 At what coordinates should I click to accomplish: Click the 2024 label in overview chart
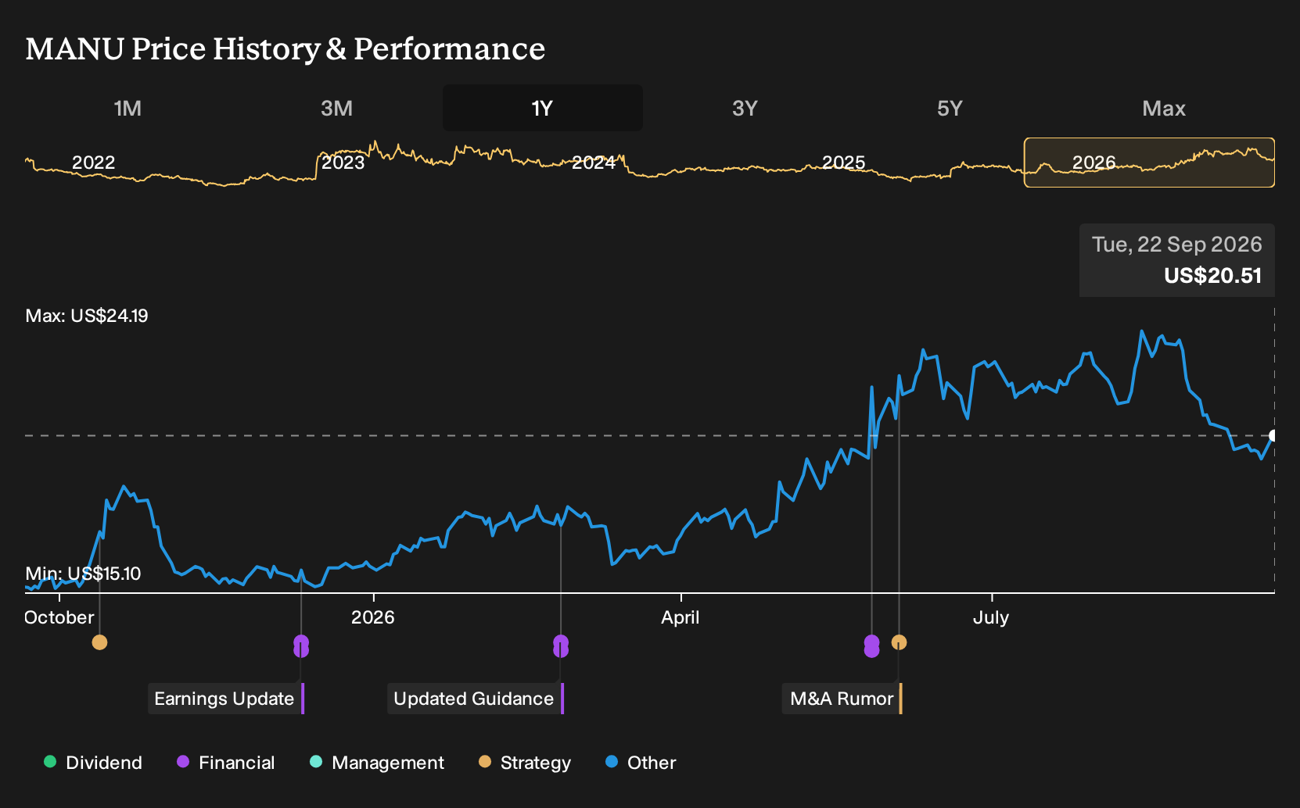coord(594,163)
